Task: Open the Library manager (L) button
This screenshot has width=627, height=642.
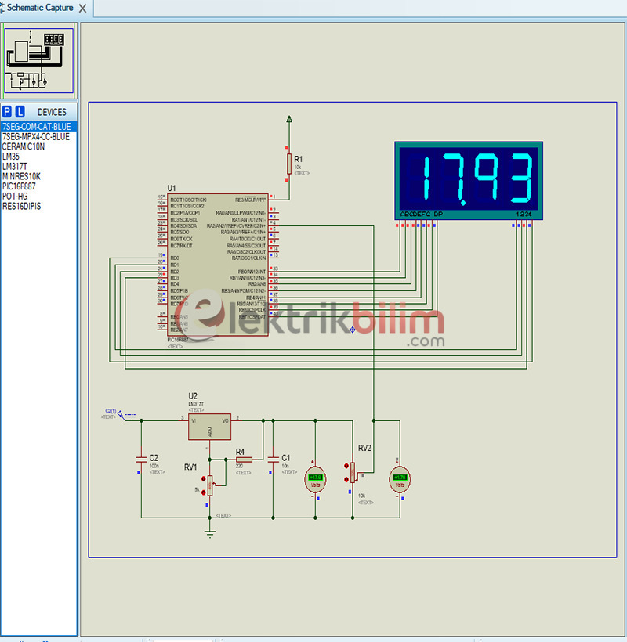Action: pyautogui.click(x=20, y=111)
